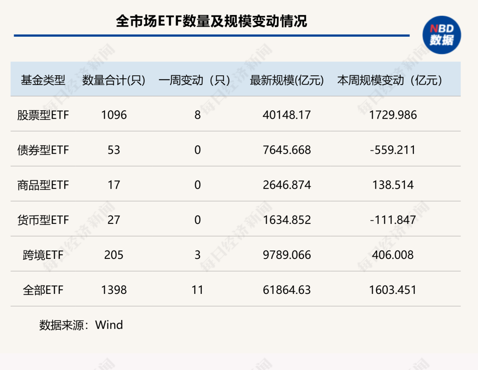
Task: Click the 债券型ETF row label
Action: coord(43,150)
